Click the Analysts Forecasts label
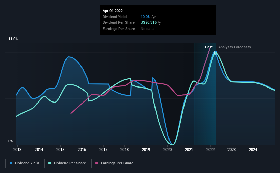The width and height of the screenshot is (280, 173). pos(234,47)
